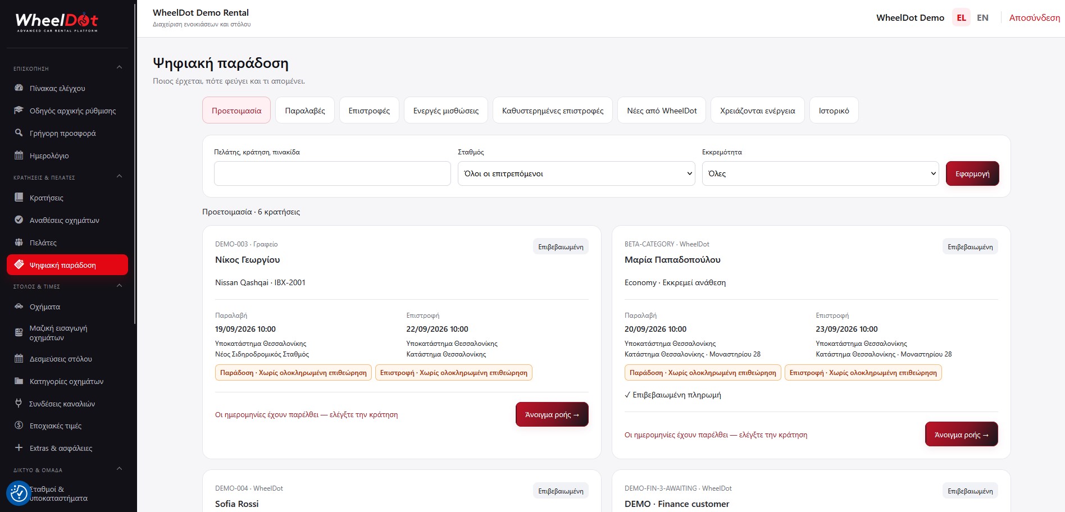Image resolution: width=1065 pixels, height=512 pixels.
Task: Click the Εφαρμογή filter button
Action: (972, 173)
